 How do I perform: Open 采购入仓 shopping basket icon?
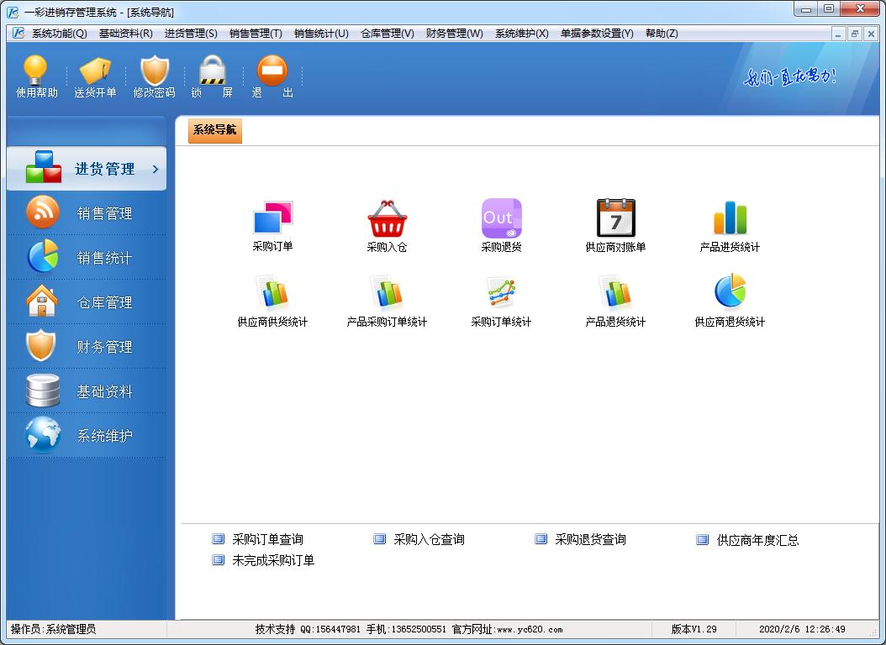[x=387, y=226]
